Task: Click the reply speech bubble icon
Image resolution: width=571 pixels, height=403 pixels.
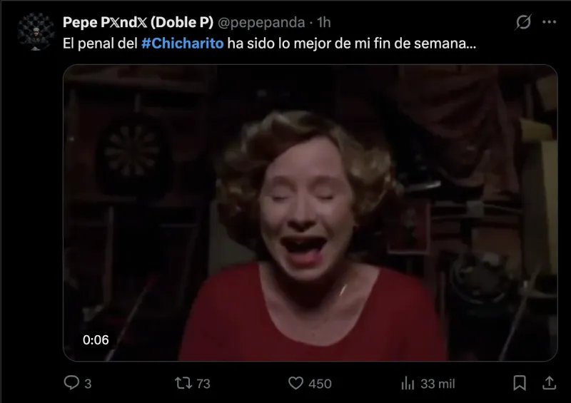Action: point(71,383)
